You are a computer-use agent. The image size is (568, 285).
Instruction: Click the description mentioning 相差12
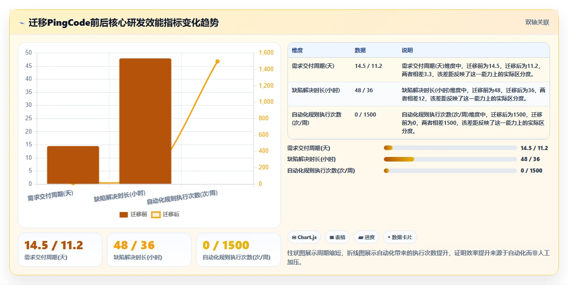[x=473, y=94]
